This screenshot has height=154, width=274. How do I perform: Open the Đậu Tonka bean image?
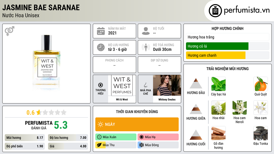click(x=261, y=133)
